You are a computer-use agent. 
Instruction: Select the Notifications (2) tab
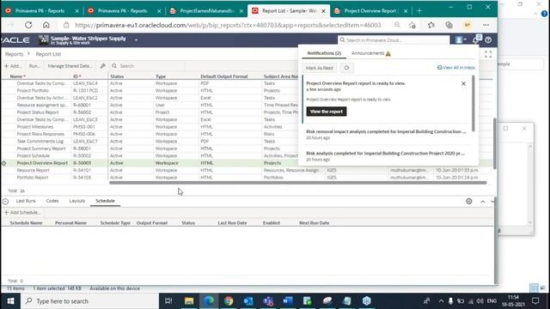[x=324, y=53]
